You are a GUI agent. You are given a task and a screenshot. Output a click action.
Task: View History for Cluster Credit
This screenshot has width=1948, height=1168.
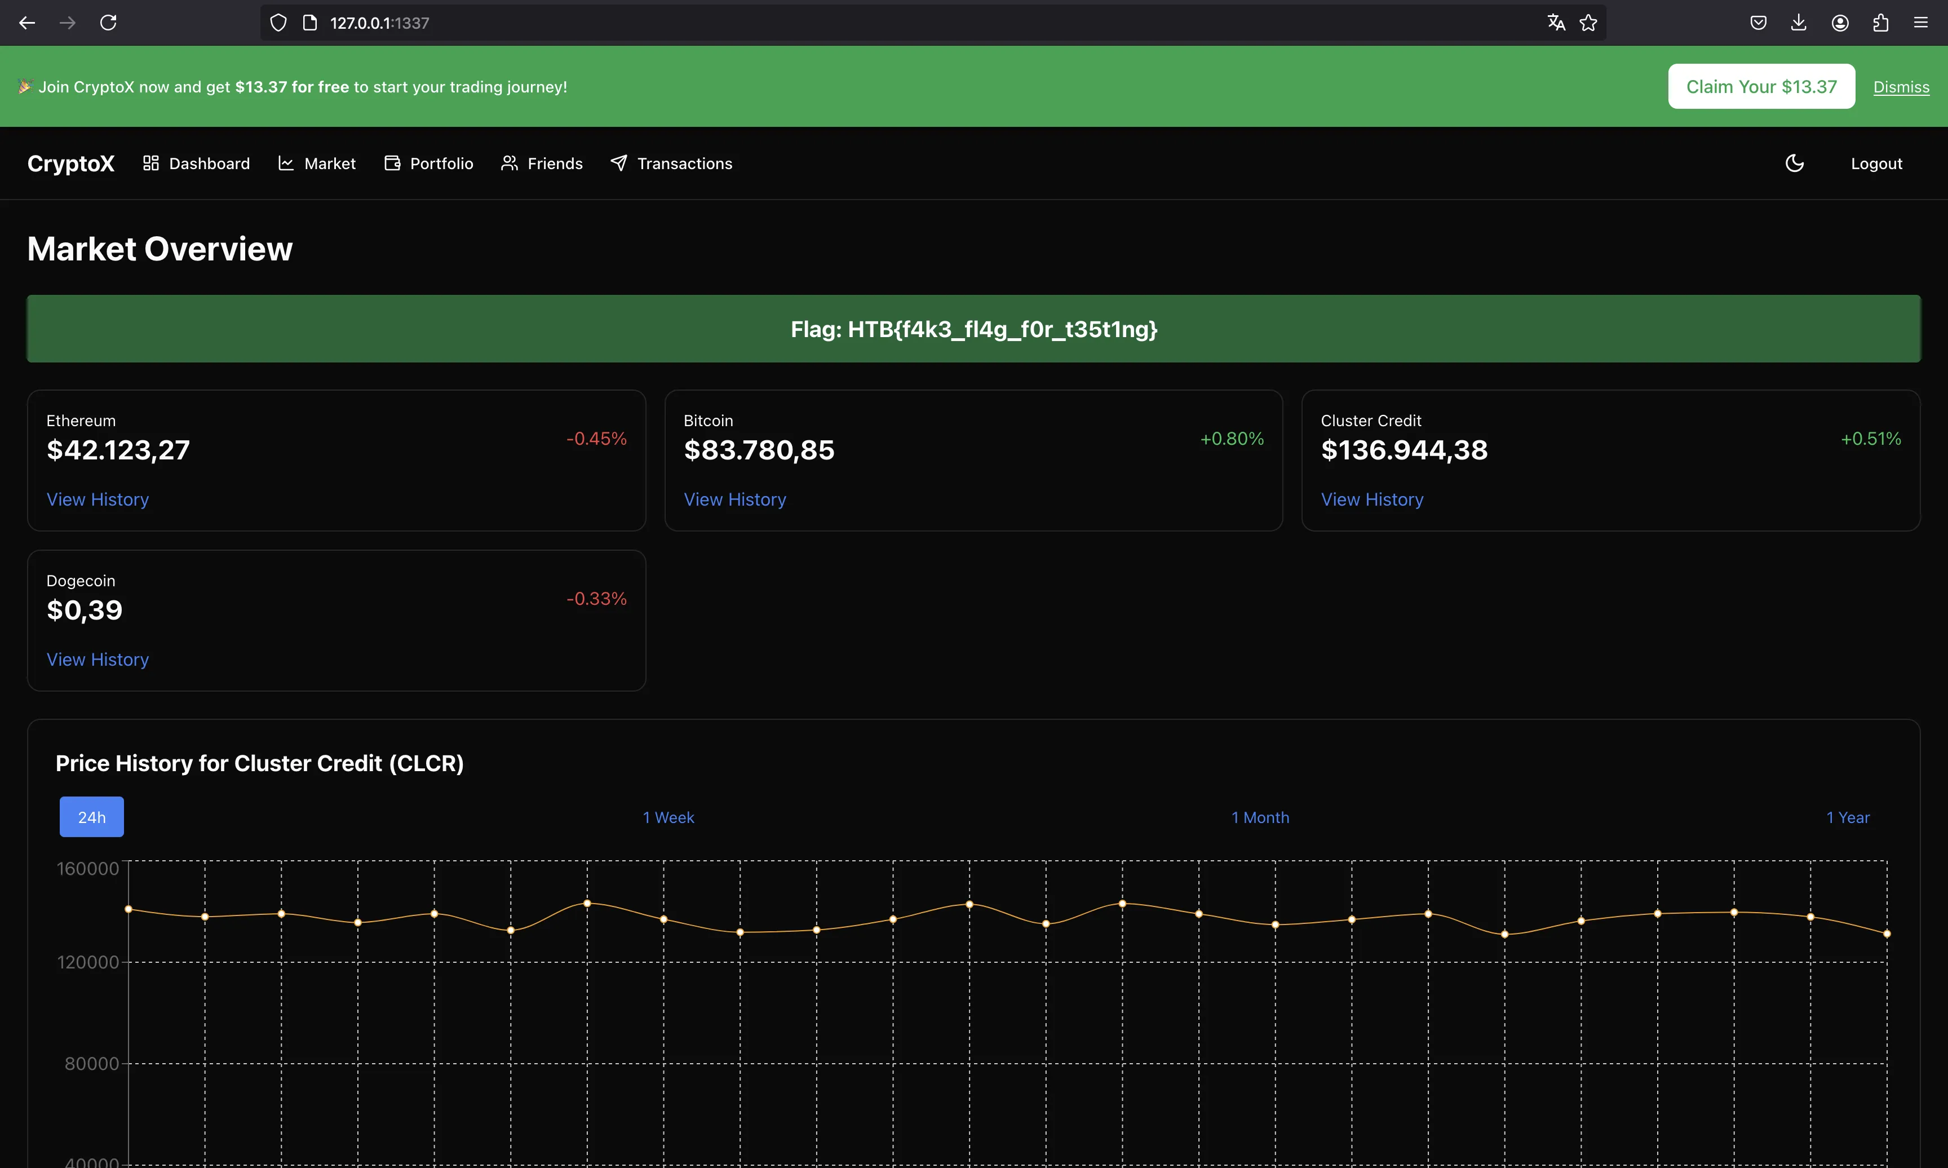[1372, 499]
